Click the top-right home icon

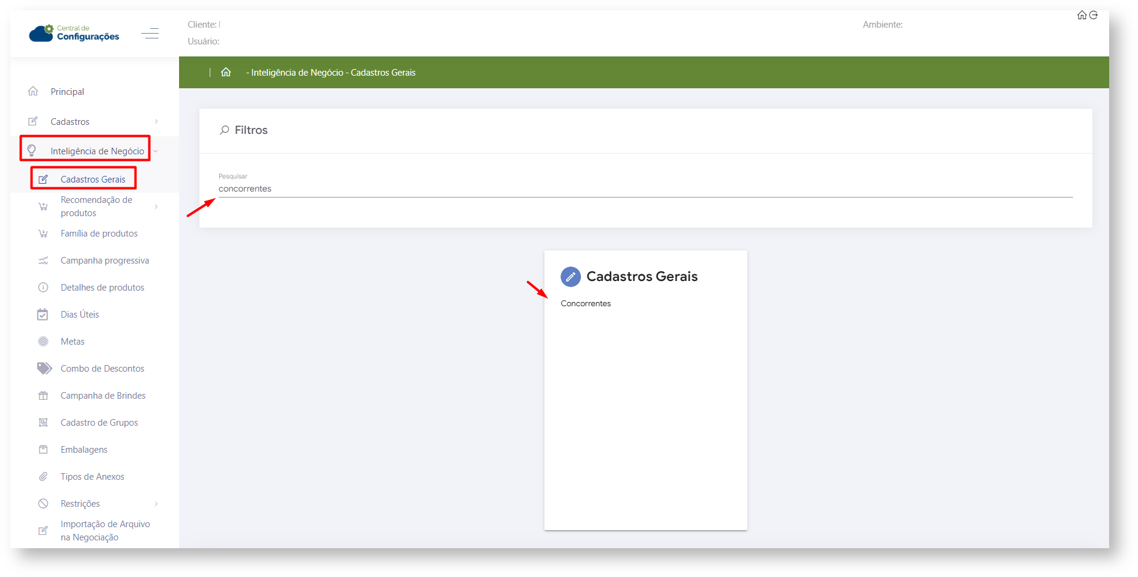tap(1082, 15)
